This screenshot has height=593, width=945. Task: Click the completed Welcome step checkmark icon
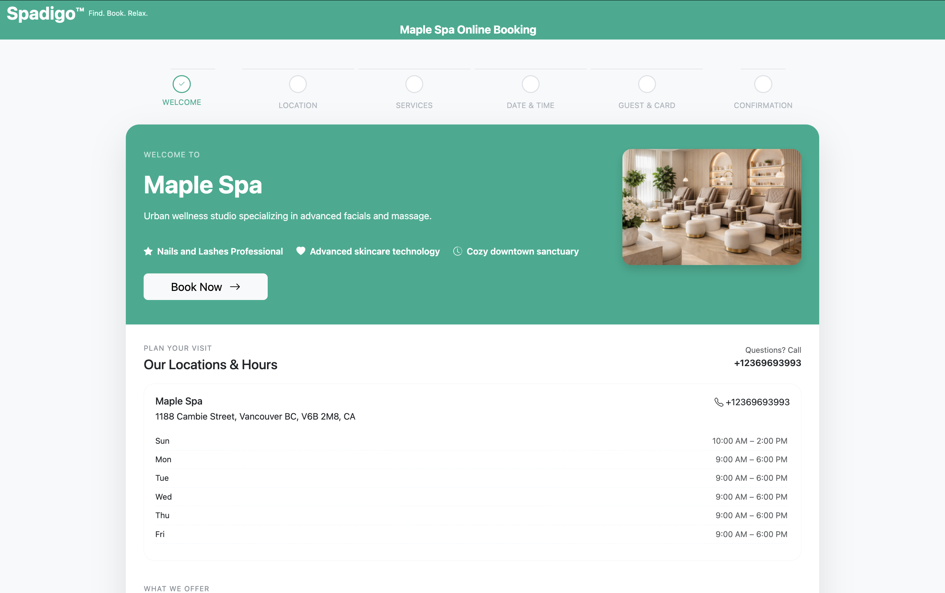click(181, 84)
